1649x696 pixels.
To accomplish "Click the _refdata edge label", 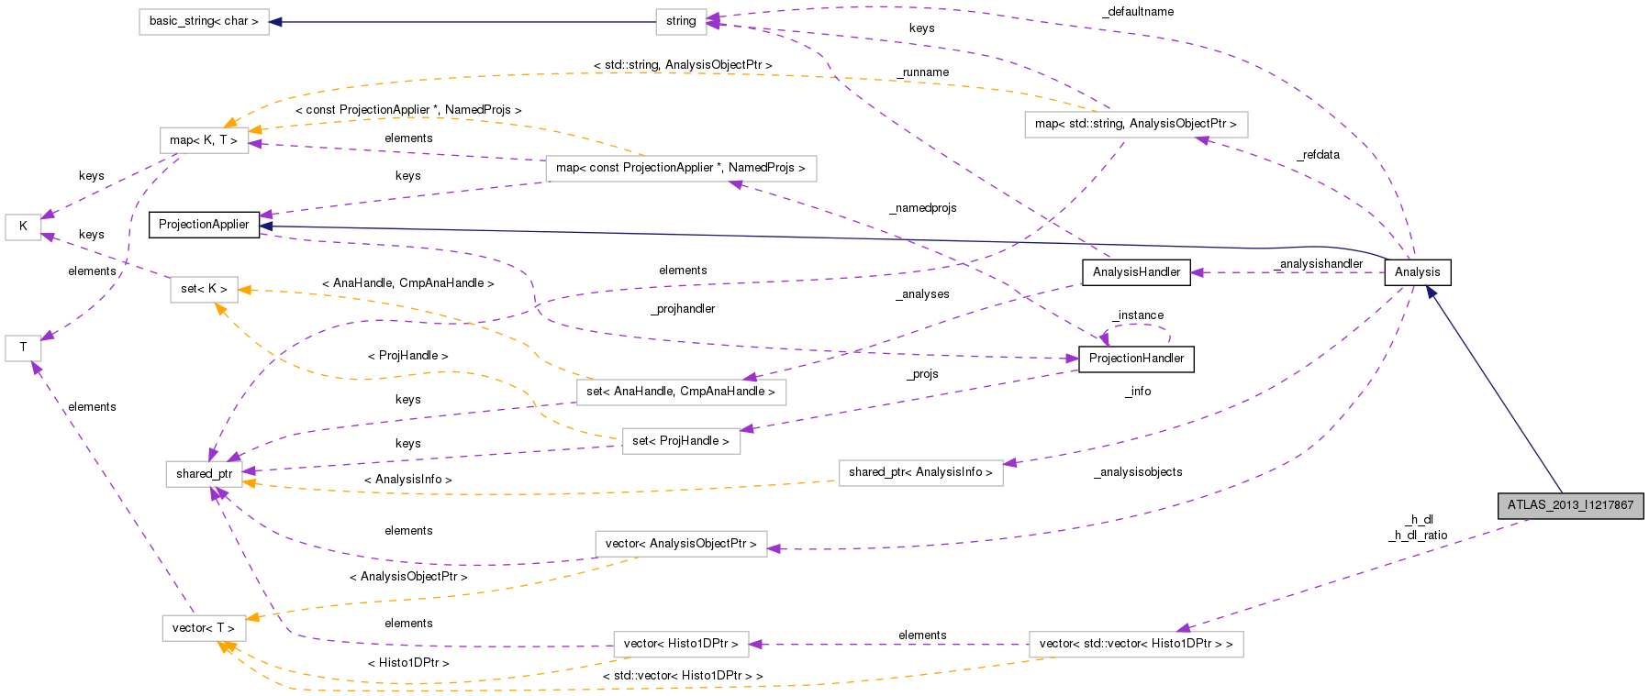I will tap(1318, 155).
